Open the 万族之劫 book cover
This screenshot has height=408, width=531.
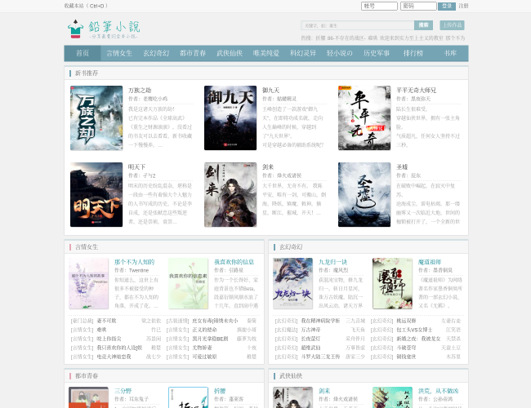(x=96, y=118)
